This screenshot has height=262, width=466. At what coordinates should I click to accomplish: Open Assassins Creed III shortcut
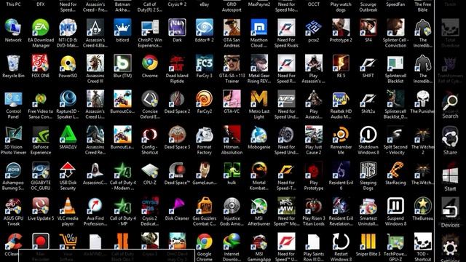95,63
